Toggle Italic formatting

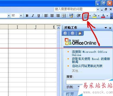coord(33,16)
